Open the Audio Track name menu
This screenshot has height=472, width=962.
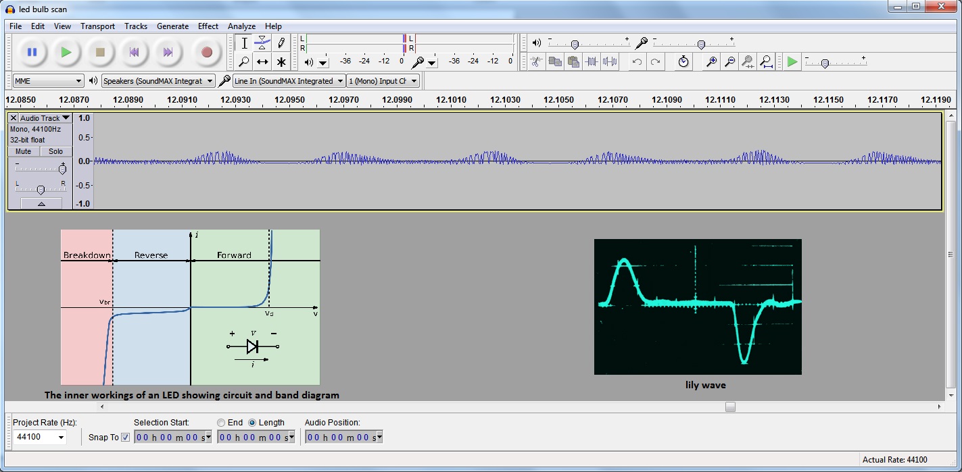tap(45, 118)
